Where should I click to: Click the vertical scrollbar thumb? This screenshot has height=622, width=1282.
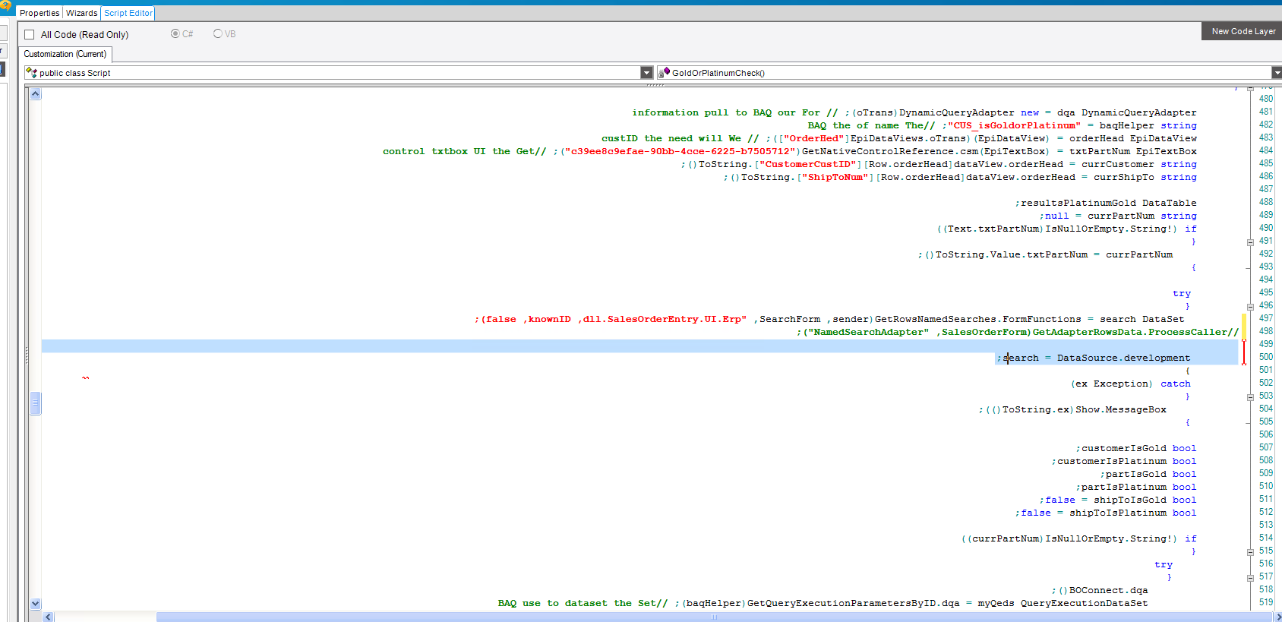coord(36,403)
